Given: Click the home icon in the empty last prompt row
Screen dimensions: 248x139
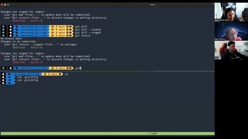Looking at the screenshot, I should pos(9,83).
